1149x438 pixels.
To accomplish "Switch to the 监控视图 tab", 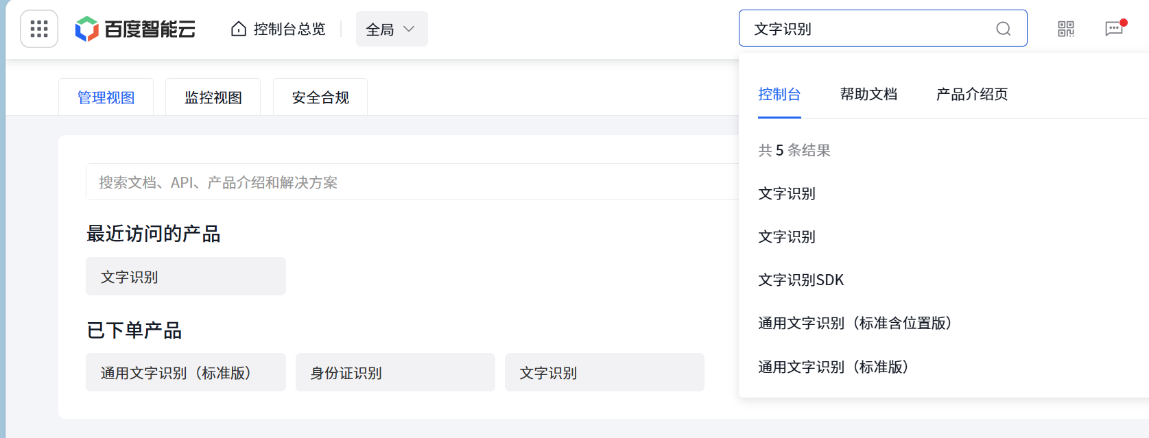I will 213,97.
